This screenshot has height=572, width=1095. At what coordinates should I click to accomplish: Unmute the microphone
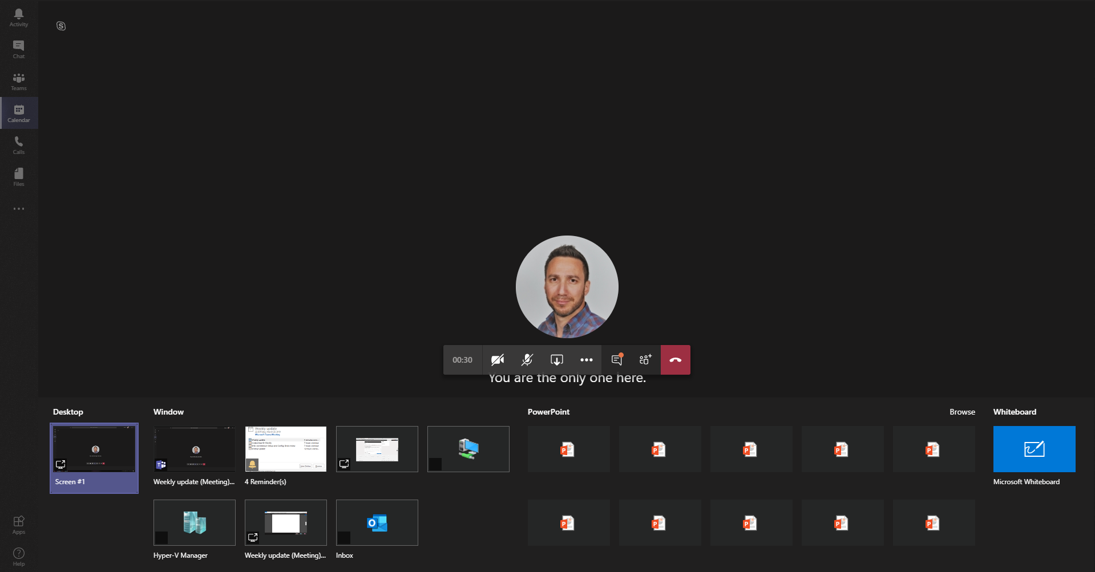pos(527,360)
